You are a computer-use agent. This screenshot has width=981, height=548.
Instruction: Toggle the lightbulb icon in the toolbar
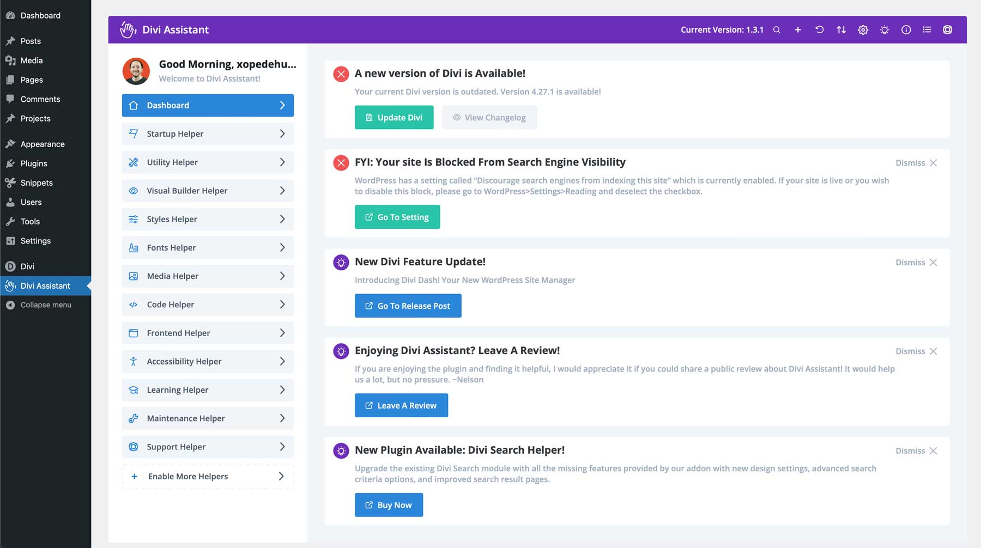coord(884,30)
